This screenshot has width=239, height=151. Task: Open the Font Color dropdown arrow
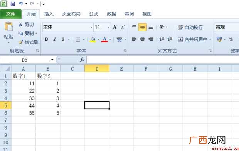110,39
